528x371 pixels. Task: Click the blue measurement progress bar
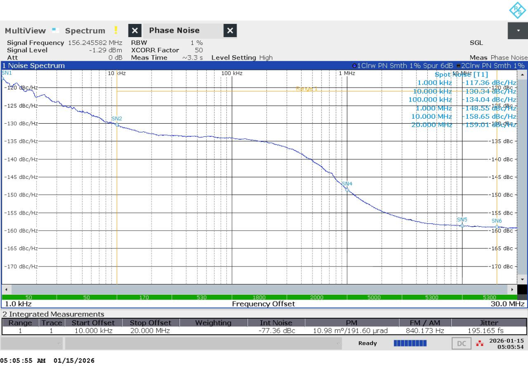pos(410,343)
